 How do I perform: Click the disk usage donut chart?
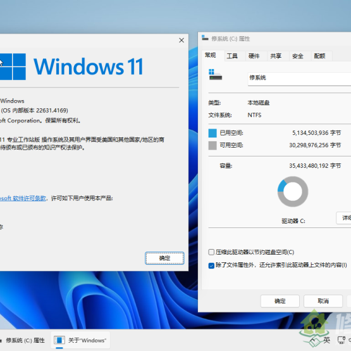293,191
